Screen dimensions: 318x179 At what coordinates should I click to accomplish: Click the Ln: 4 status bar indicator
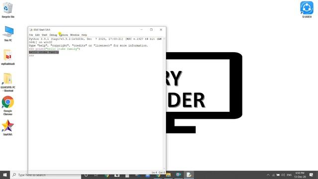tap(155, 173)
